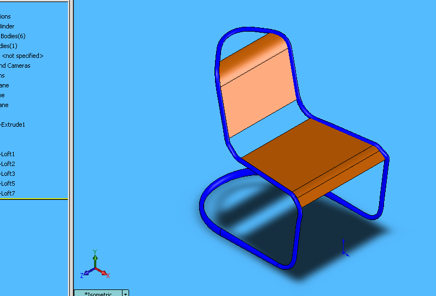Click the green Y axis of triad

pyautogui.click(x=95, y=258)
